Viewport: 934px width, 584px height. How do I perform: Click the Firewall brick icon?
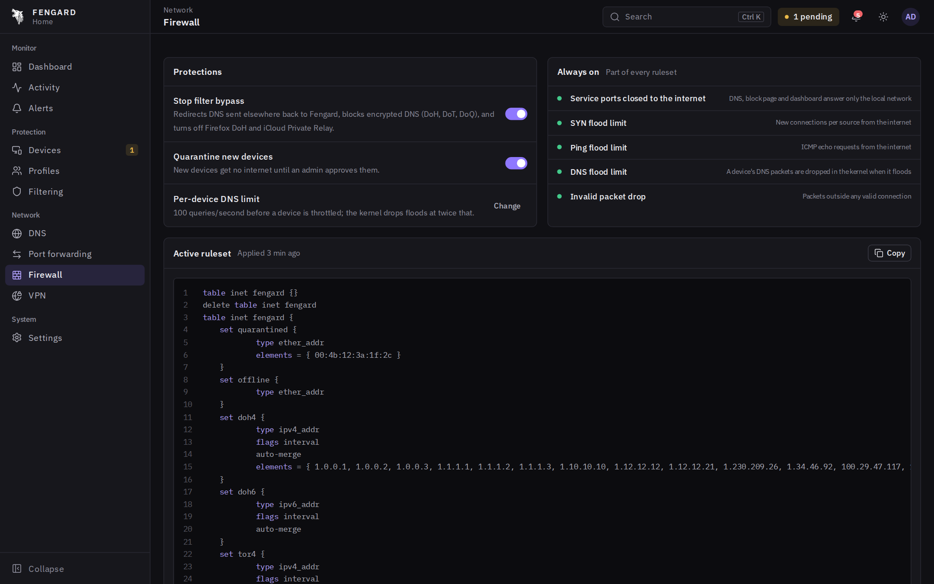[17, 275]
